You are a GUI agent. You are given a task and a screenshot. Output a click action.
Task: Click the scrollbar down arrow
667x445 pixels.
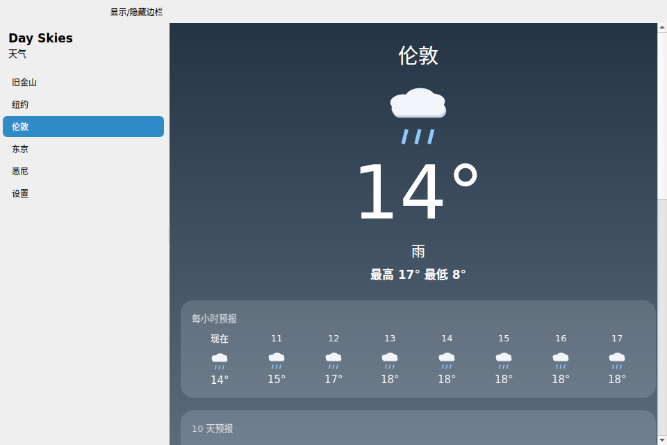pos(662,440)
